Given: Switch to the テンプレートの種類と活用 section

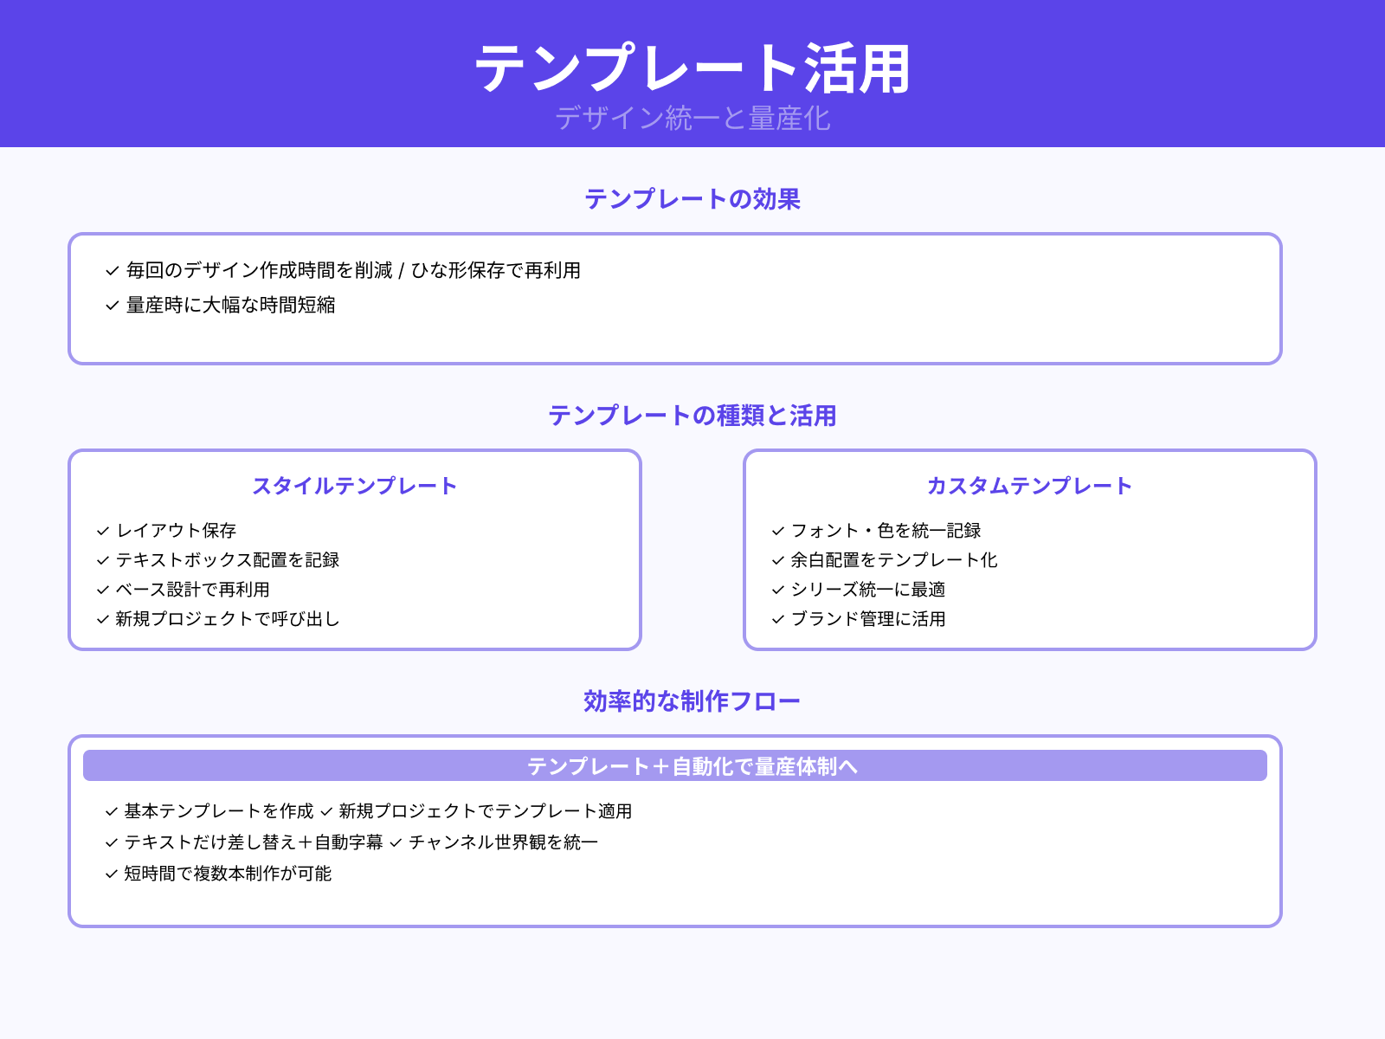Looking at the screenshot, I should click(692, 416).
